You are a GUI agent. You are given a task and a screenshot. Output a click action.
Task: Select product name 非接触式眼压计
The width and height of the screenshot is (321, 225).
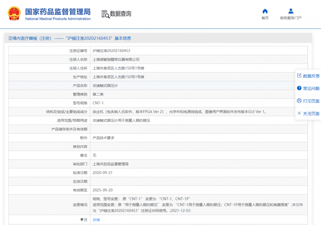(105, 86)
